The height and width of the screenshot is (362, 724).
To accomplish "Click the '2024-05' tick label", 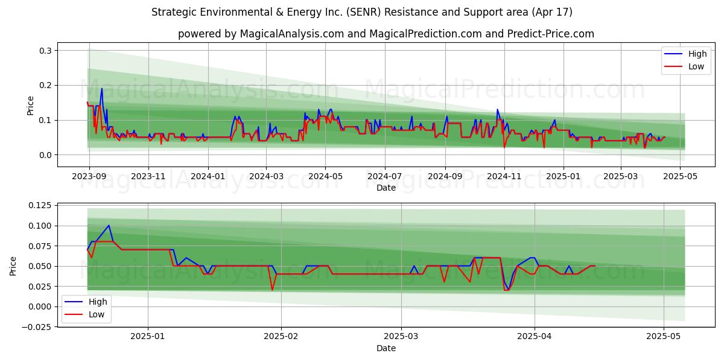I will [325, 176].
